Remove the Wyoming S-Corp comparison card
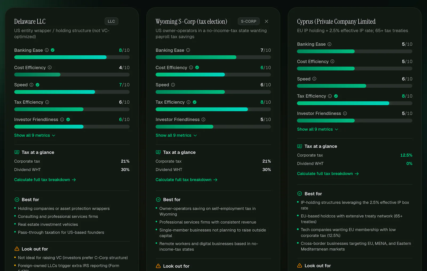This screenshot has width=427, height=271. (x=266, y=21)
